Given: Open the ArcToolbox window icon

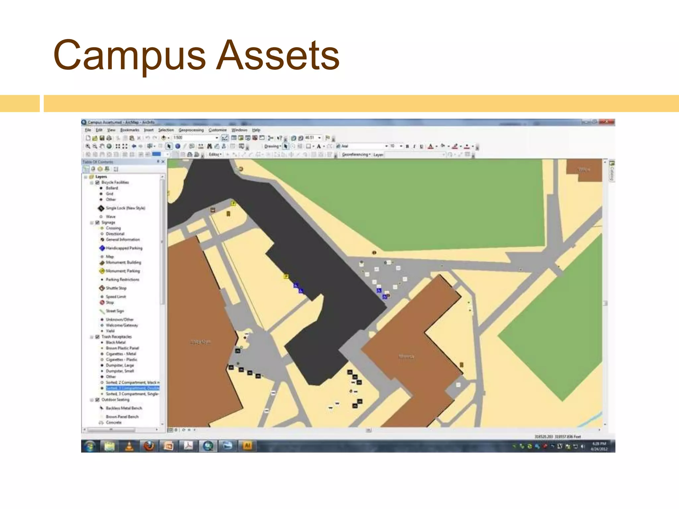Looking at the screenshot, I should 255,138.
